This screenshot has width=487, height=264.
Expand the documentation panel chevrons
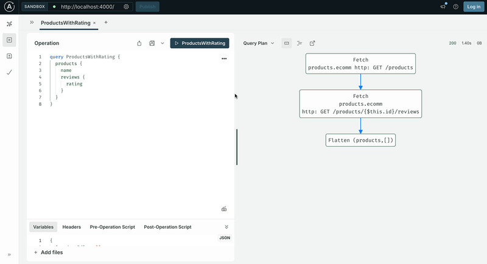[32, 23]
